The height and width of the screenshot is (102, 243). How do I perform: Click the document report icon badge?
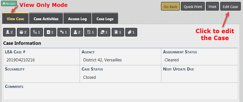coord(118,32)
